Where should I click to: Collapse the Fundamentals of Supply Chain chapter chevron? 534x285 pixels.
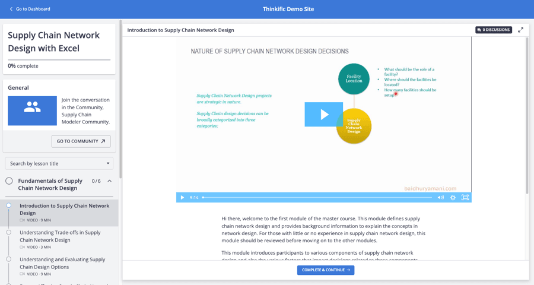[110, 181]
